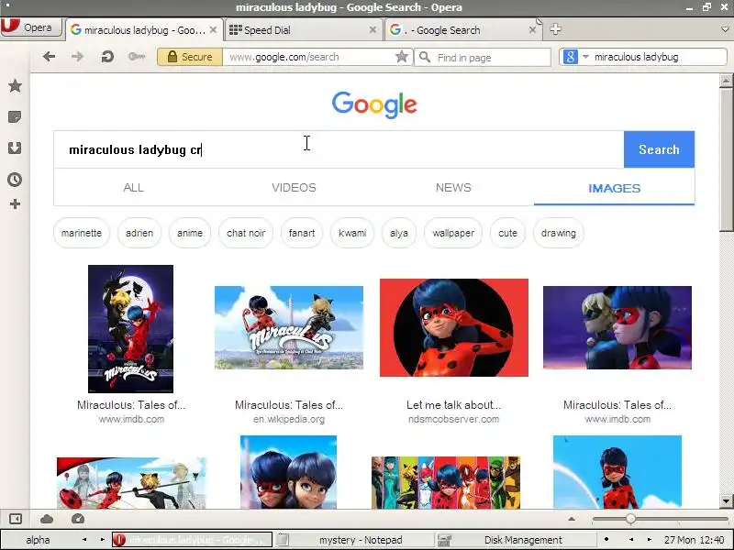
Task: Open the purple sky Ladybug and Chat Noir thumbnail
Action: tap(617, 327)
